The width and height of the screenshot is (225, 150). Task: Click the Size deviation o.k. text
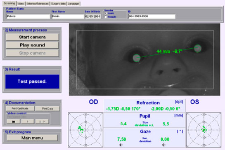144,124
